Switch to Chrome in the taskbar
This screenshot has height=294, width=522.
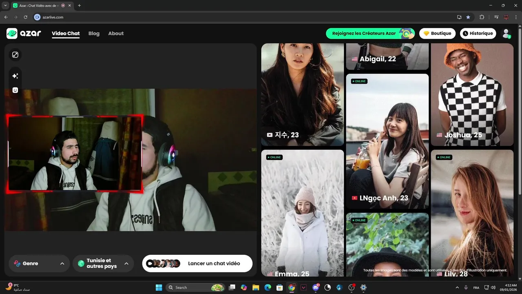click(x=292, y=287)
